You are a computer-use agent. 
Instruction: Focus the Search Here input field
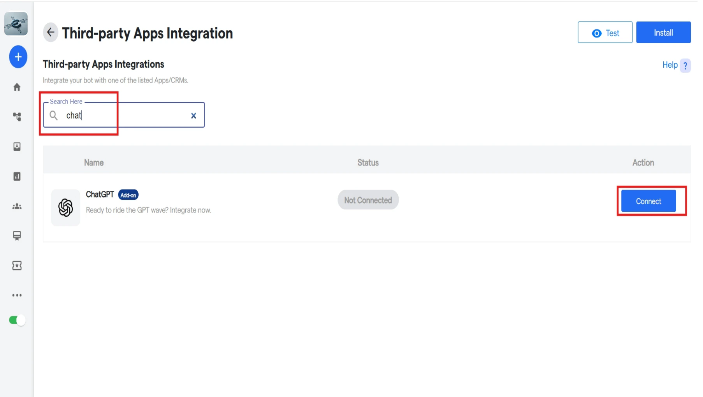tap(124, 115)
